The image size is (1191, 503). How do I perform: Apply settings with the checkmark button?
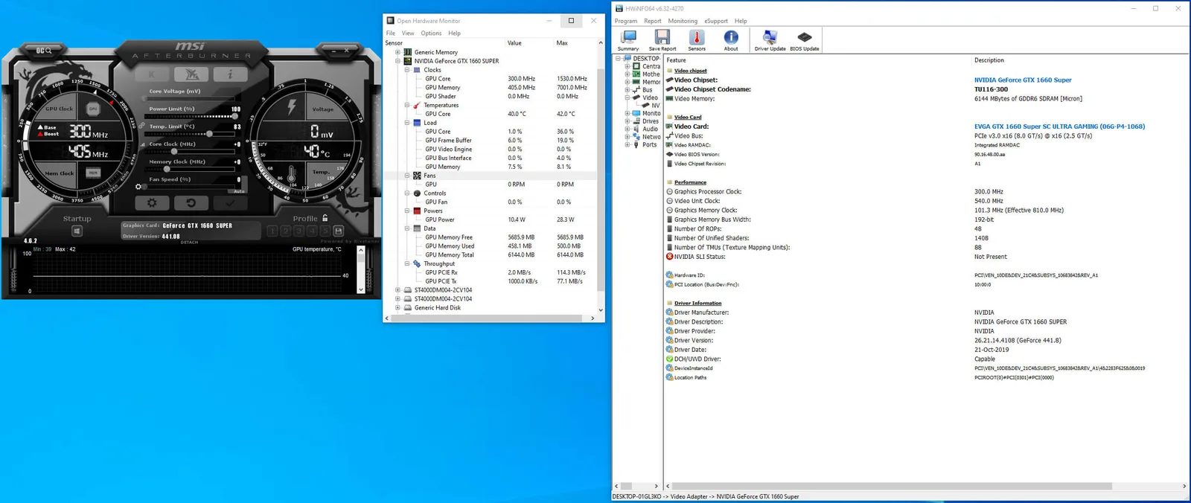[x=229, y=202]
